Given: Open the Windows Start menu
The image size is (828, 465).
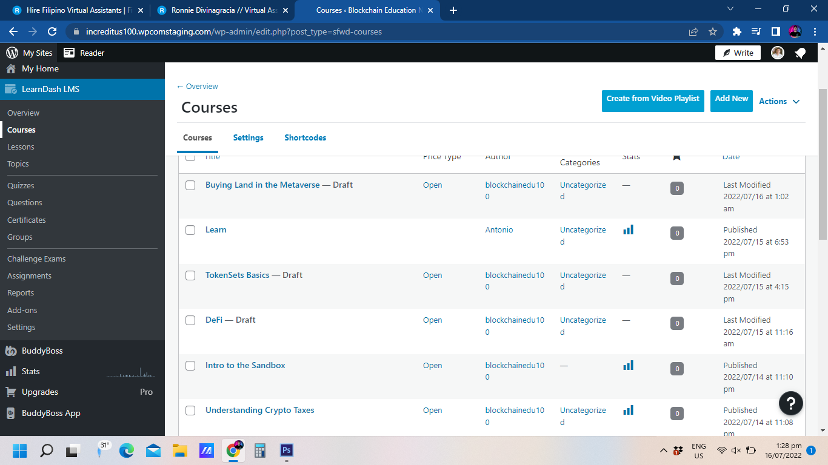Looking at the screenshot, I should pyautogui.click(x=20, y=450).
